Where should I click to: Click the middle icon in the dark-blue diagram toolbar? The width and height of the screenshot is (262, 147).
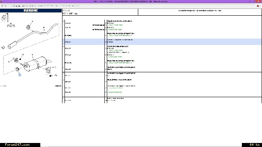coord(31,10)
